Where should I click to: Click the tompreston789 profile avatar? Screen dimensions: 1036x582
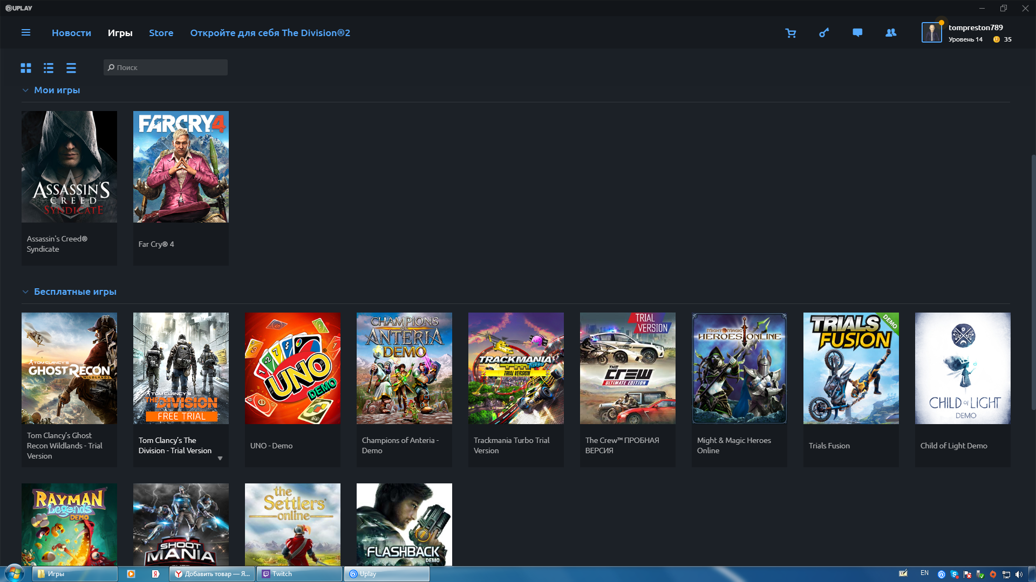[x=931, y=33]
